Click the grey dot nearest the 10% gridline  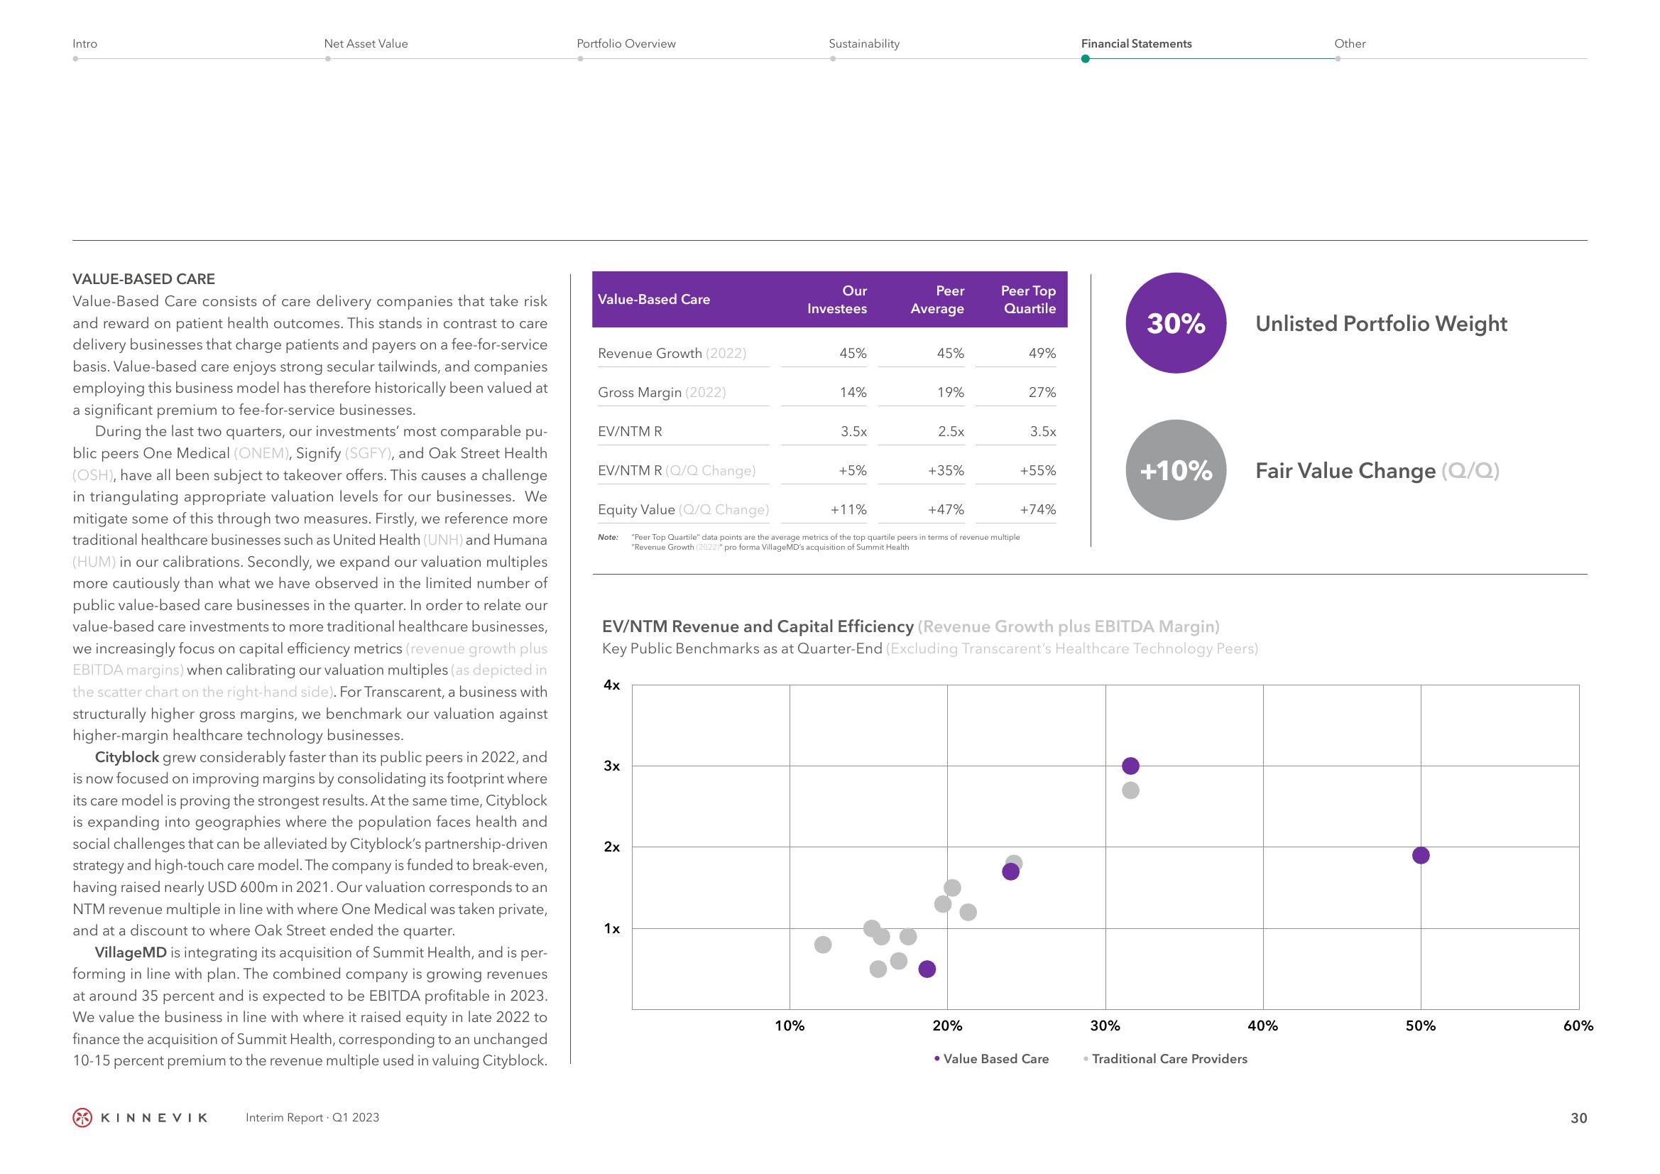tap(823, 944)
